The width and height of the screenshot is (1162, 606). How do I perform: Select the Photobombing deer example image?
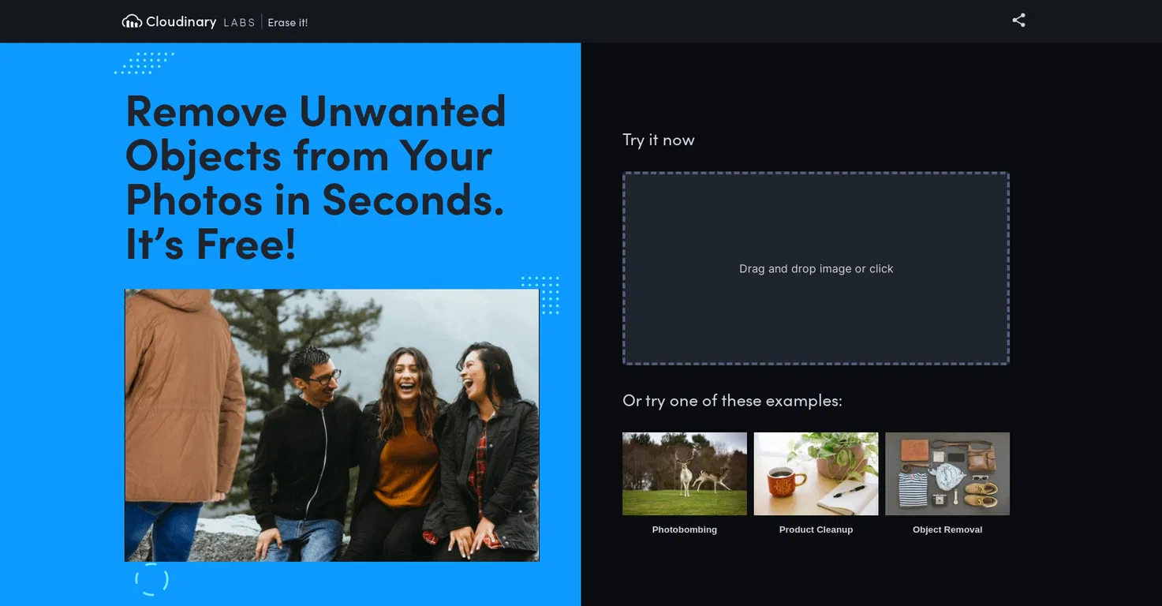[x=684, y=473]
